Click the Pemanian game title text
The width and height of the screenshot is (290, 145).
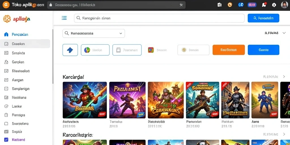(194, 122)
